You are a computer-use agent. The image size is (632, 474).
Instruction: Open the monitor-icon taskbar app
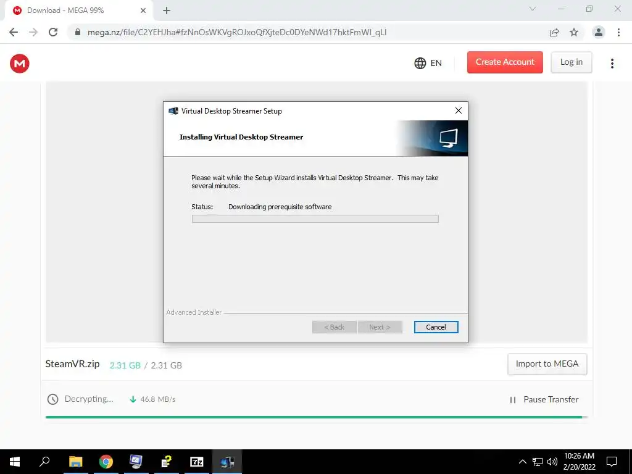click(x=136, y=462)
